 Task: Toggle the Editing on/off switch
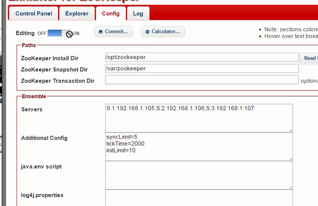tap(59, 33)
